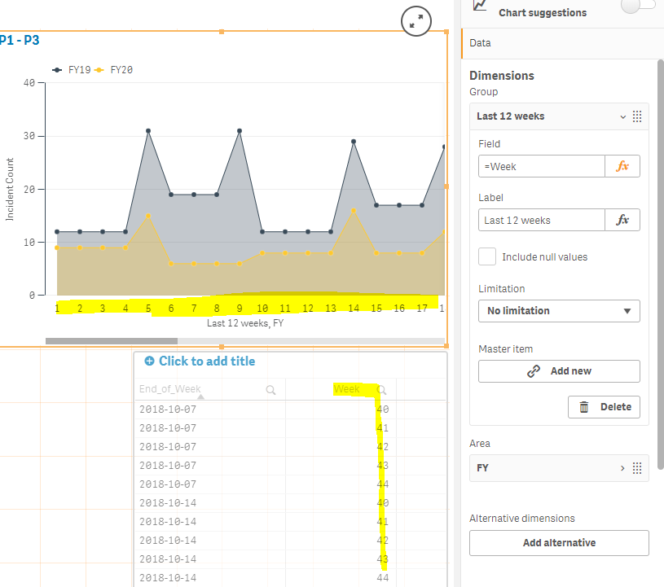Open the Data section tab
Viewport: 664px width, 587px height.
(x=481, y=43)
